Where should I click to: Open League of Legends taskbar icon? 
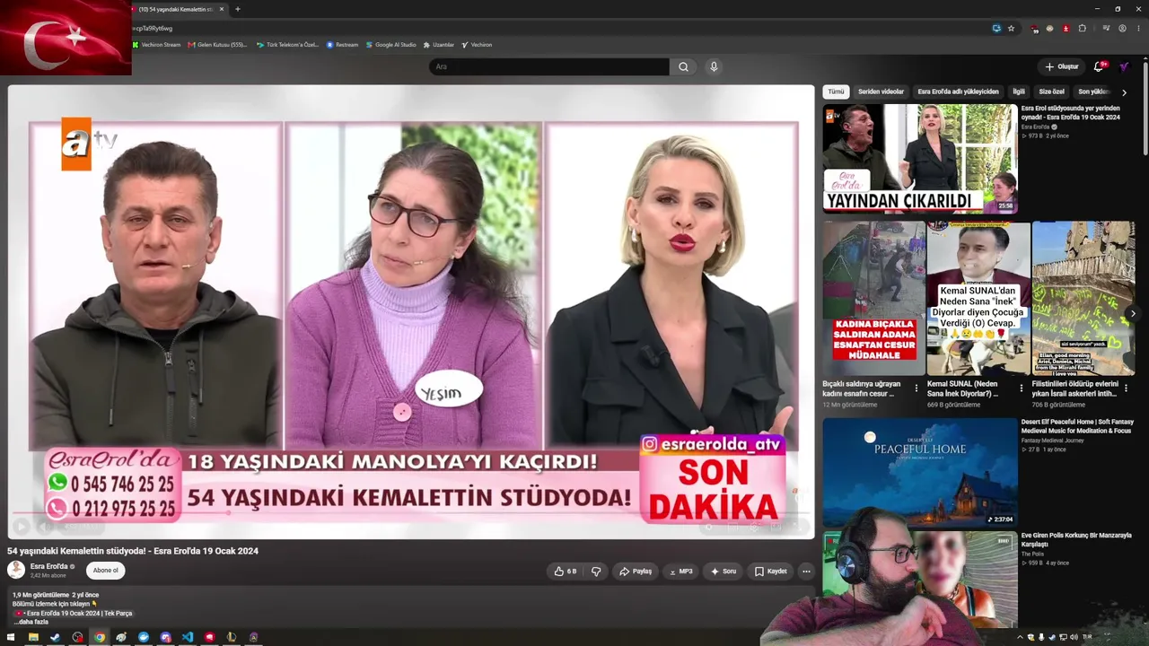(232, 637)
